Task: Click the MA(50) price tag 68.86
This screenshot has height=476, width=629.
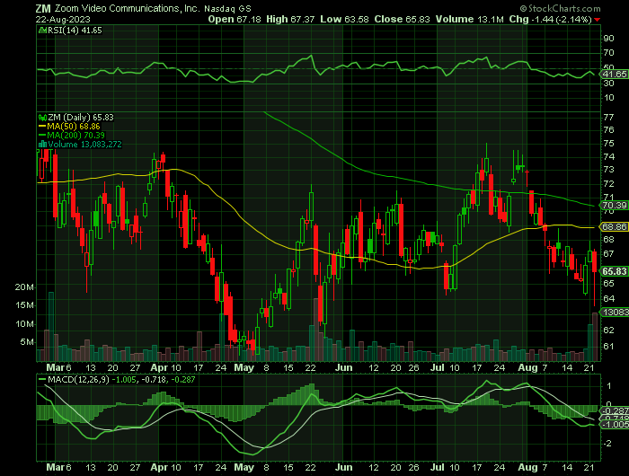Action: click(614, 227)
